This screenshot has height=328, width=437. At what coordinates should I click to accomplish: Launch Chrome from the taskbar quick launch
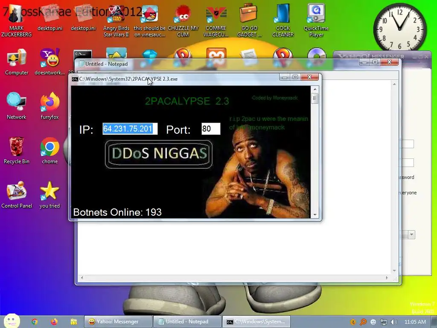tap(35, 322)
